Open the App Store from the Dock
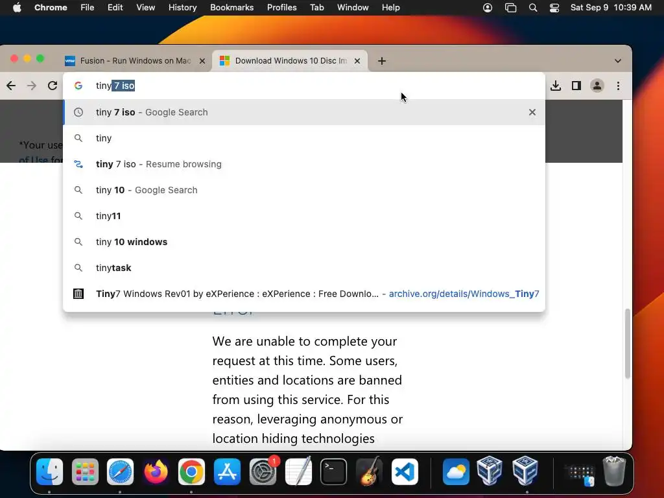Screen dimensions: 664x498 point(227,471)
